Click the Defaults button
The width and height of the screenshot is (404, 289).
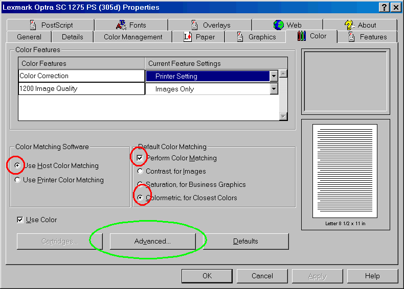pos(245,242)
